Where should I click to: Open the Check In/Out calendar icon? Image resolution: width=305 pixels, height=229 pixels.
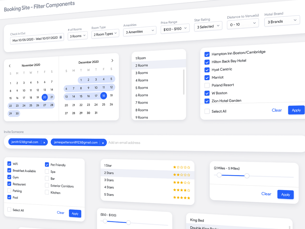tap(60, 37)
